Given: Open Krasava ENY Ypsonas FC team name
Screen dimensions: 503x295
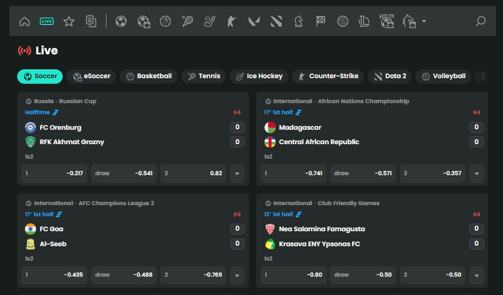Looking at the screenshot, I should [x=319, y=244].
